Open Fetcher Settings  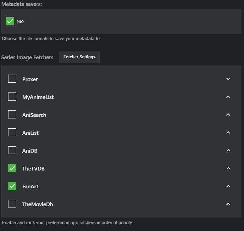pos(79,57)
